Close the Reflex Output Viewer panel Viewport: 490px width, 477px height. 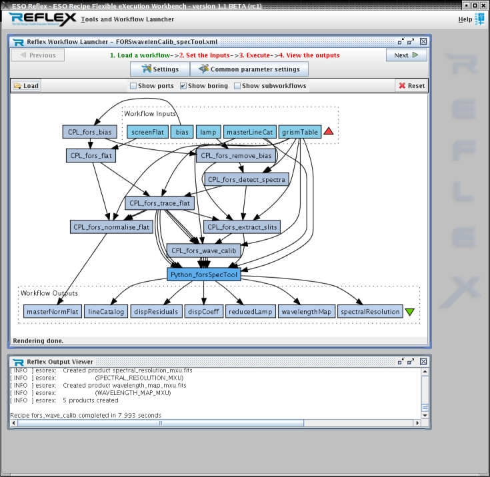(x=423, y=362)
